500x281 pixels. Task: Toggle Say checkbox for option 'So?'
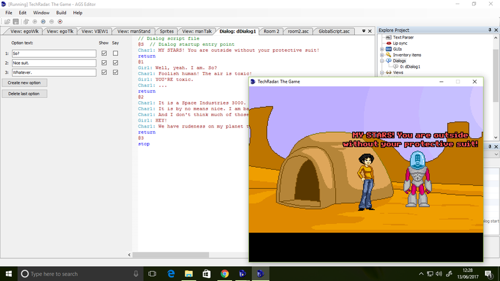pos(115,53)
